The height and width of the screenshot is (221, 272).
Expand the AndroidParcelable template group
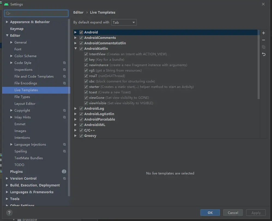coord(75,119)
